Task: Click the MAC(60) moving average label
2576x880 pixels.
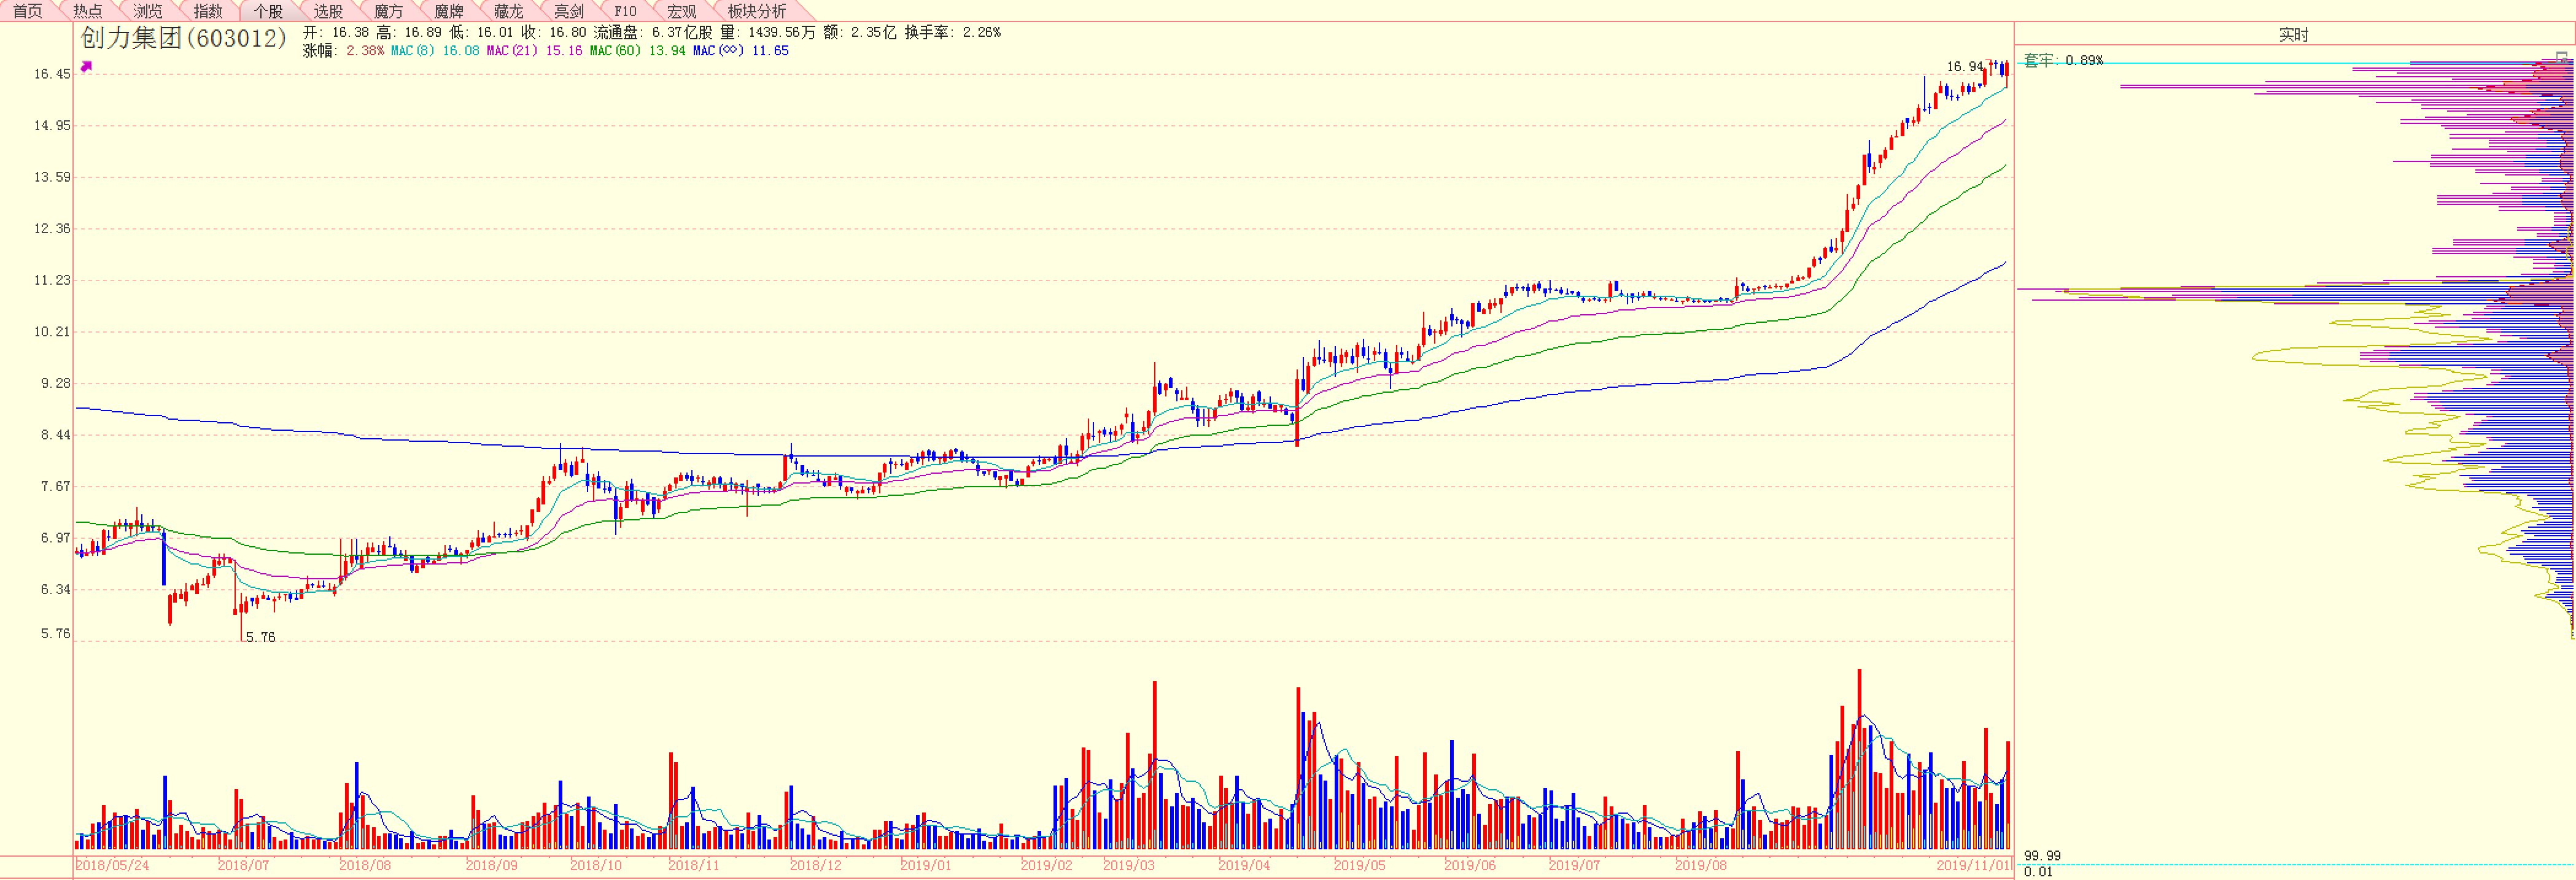Action: click(615, 51)
